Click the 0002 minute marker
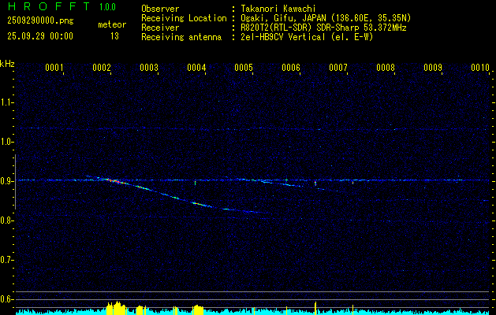Screen dimensions: 496x315 pyautogui.click(x=102, y=67)
